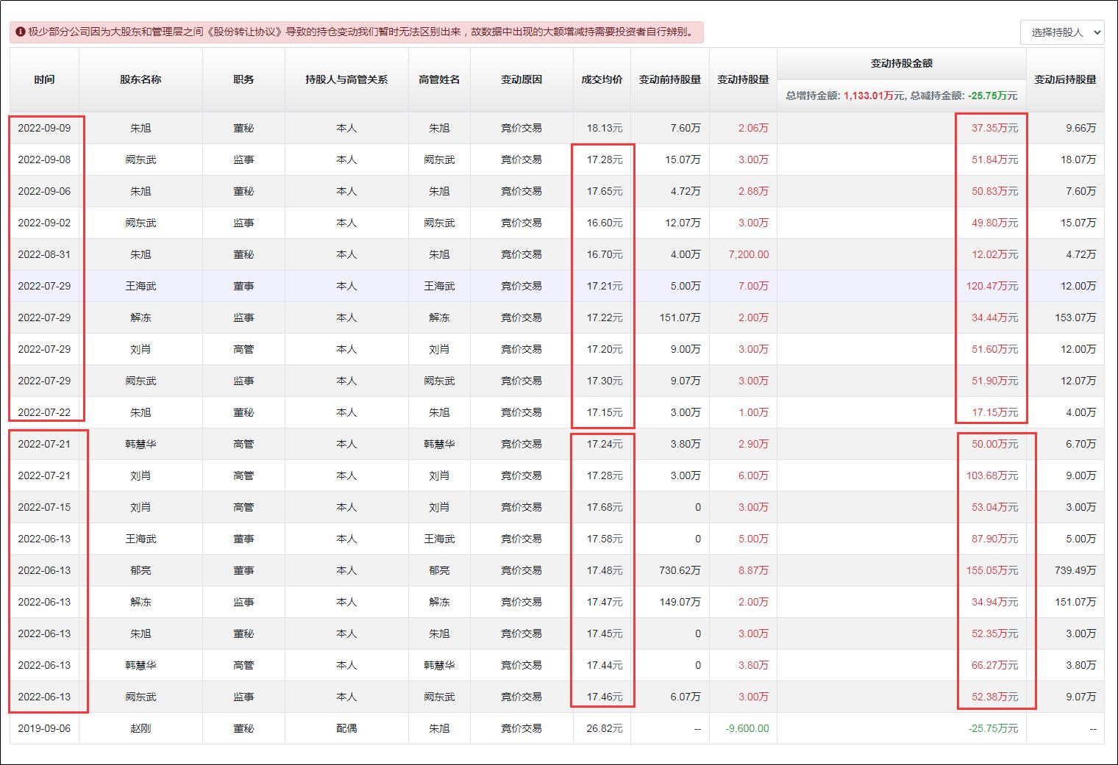This screenshot has height=765, width=1118.
Task: Select shareholder 朱旭 in the first row
Action: coord(141,127)
